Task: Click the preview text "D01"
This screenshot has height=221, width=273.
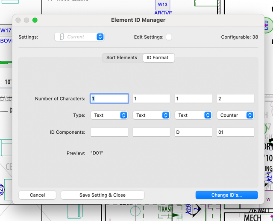Action: click(97, 153)
